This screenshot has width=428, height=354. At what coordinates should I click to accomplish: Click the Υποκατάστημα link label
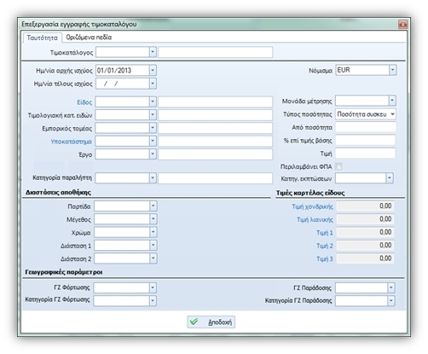coord(71,142)
